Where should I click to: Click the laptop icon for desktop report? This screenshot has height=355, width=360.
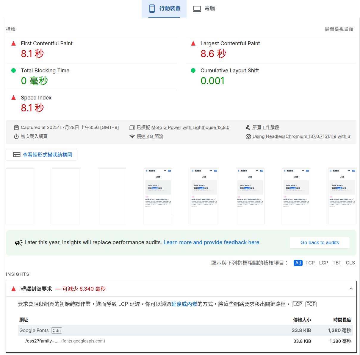(197, 9)
